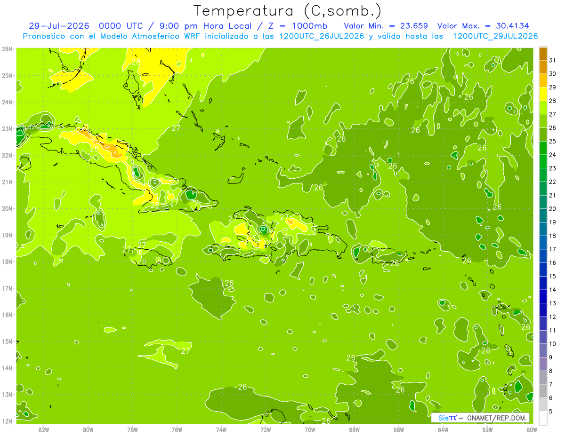The image size is (565, 436).
Task: Click the 18N latitude axis label
Action: pyautogui.click(x=7, y=261)
